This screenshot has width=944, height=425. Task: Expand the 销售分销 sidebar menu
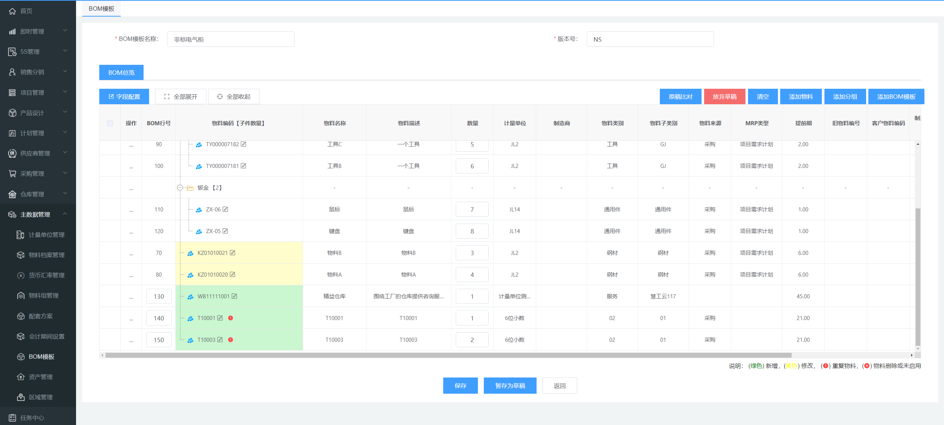(x=37, y=72)
